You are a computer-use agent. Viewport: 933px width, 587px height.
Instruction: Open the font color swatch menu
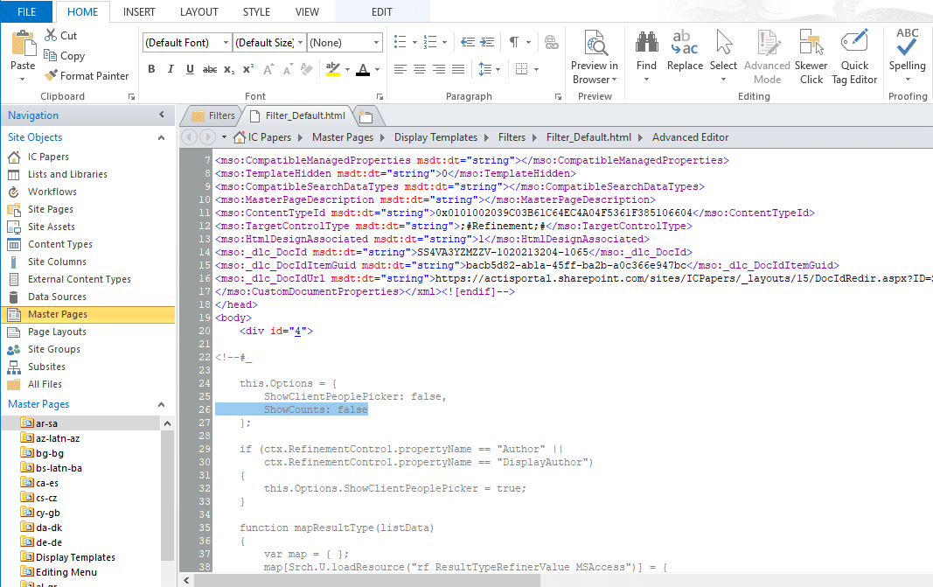(364, 69)
